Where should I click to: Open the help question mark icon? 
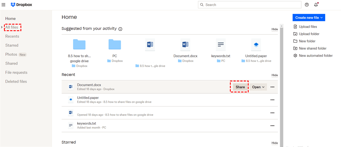(307, 5)
